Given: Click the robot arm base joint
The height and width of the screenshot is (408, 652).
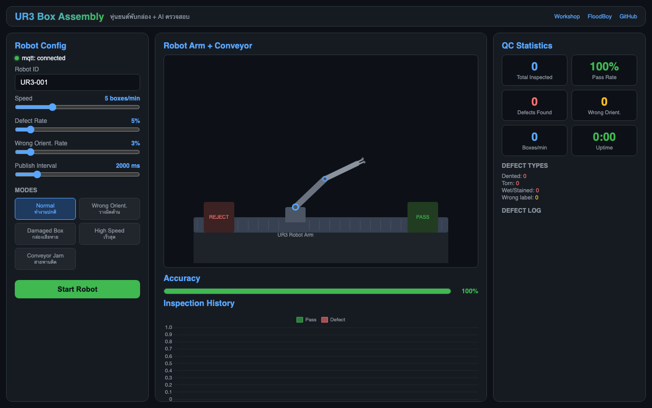Looking at the screenshot, I should point(295,207).
